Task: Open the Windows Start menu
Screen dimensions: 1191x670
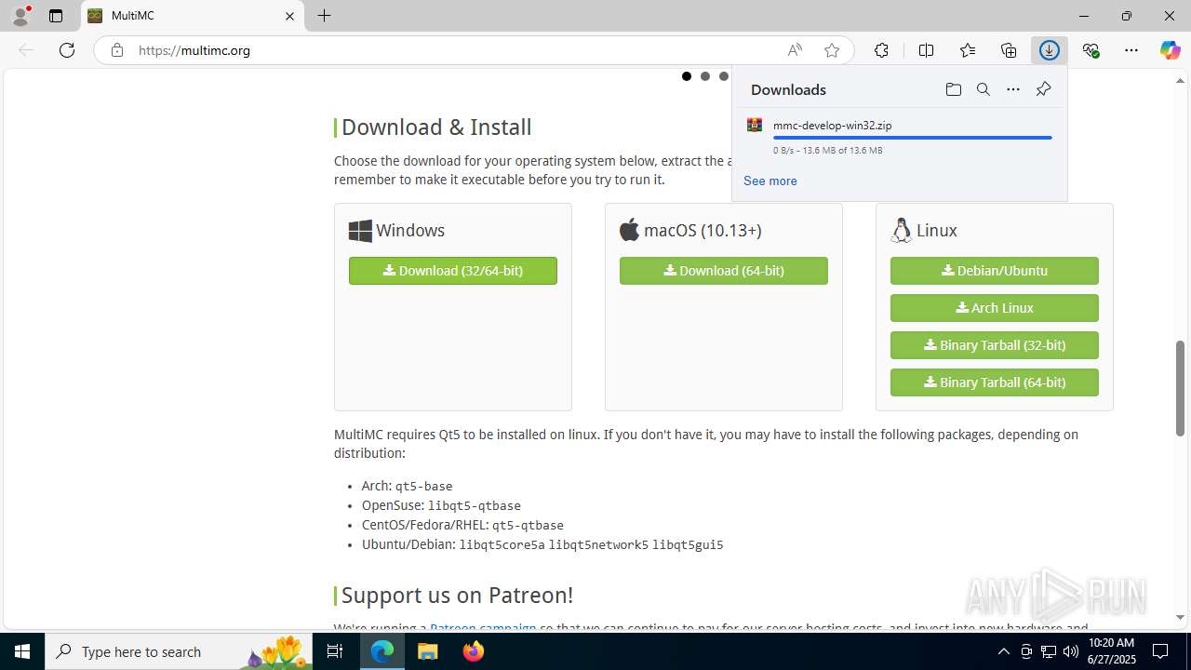Action: (22, 651)
